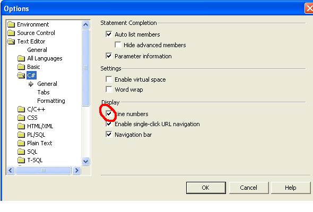Select Tabs under C#
The image size is (313, 212).
coord(44,92)
